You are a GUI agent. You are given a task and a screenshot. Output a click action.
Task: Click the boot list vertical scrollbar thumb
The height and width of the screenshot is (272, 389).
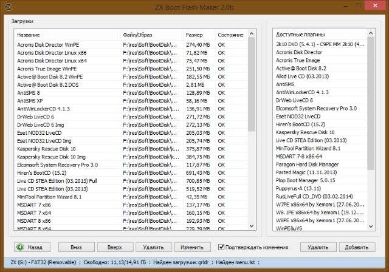point(251,84)
